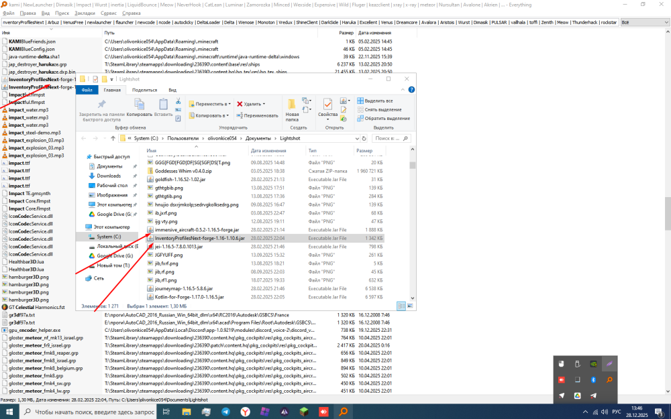
Task: Select System (C:) in navigation pane
Action: [109, 237]
